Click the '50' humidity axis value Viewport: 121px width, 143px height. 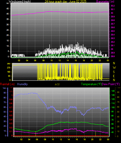point(5,112)
